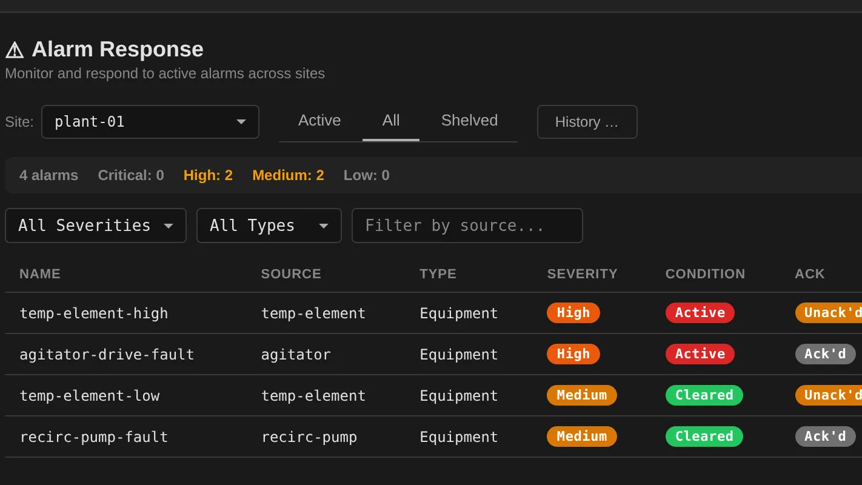
Task: Click Active condition badge for agitator-drive-fault
Action: pyautogui.click(x=700, y=354)
